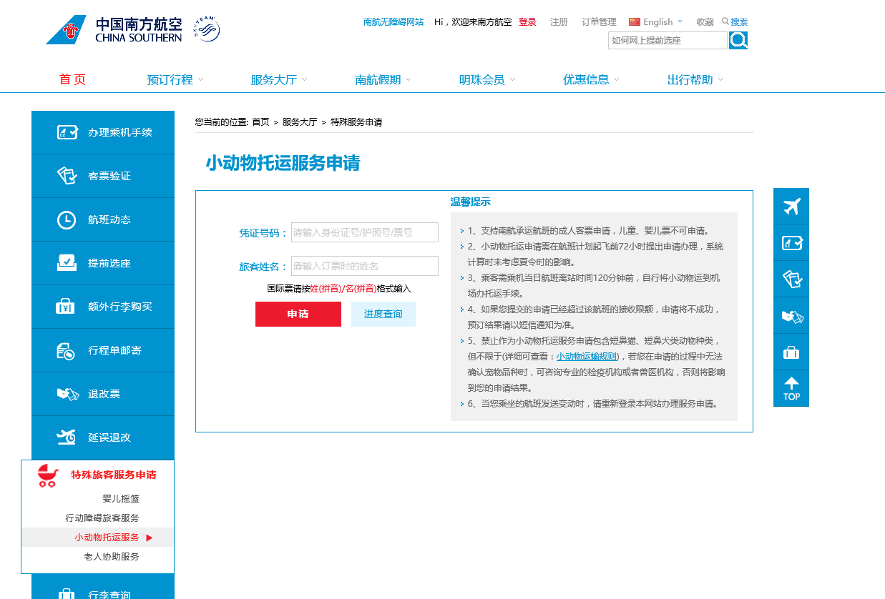This screenshot has width=885, height=599.
Task: Click the TOP arrow icon to go up
Action: click(x=791, y=388)
